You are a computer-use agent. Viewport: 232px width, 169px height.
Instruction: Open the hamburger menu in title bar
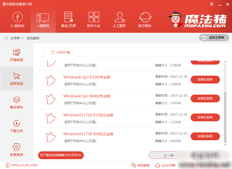[211, 4]
